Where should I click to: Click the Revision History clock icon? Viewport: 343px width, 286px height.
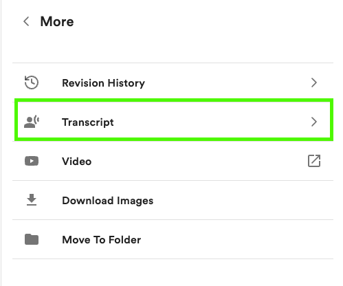click(x=32, y=82)
